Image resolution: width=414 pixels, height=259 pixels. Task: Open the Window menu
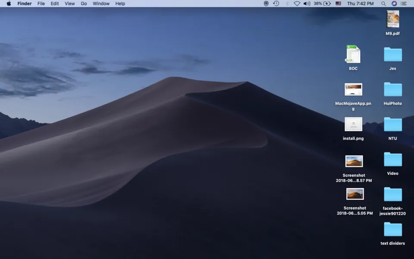[x=101, y=3]
